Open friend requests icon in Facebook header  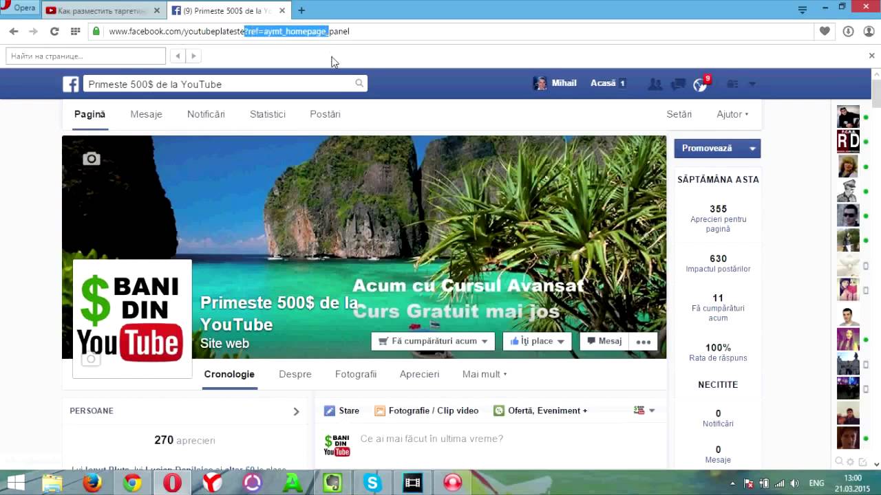click(655, 84)
